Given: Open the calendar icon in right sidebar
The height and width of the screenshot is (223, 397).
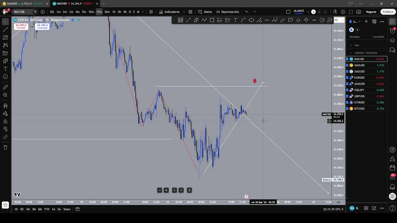Looking at the screenshot, I should [392, 168].
